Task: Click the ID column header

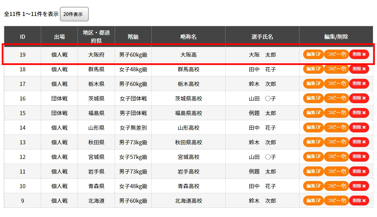Action: coord(22,37)
